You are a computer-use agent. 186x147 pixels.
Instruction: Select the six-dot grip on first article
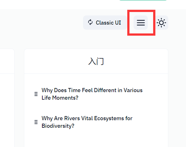(36, 94)
